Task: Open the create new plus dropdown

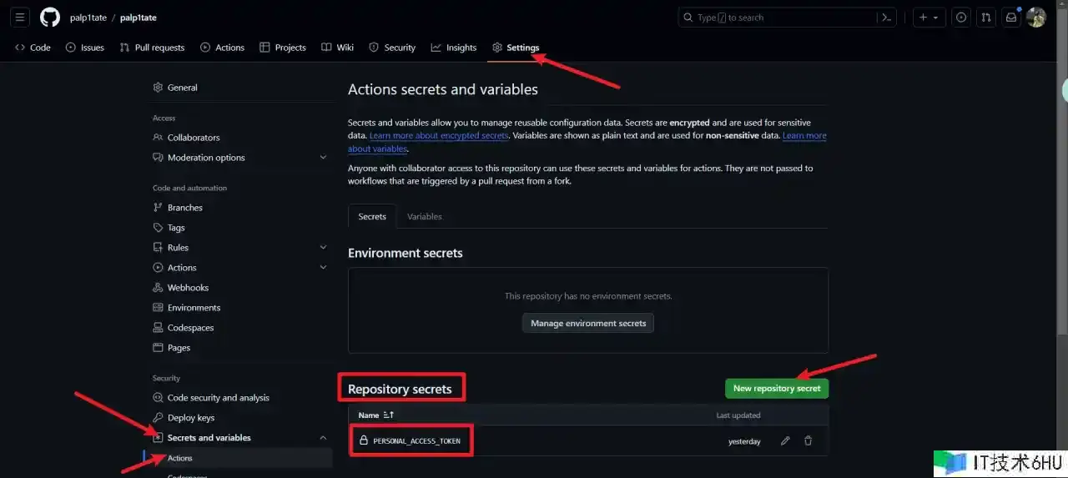Action: pos(929,18)
